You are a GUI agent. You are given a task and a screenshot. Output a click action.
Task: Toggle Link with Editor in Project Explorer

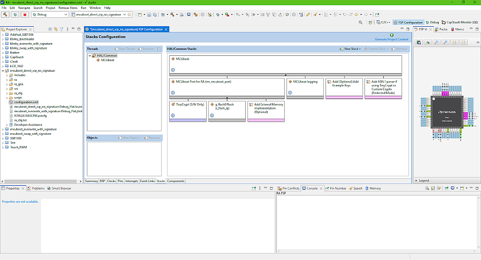click(x=55, y=29)
